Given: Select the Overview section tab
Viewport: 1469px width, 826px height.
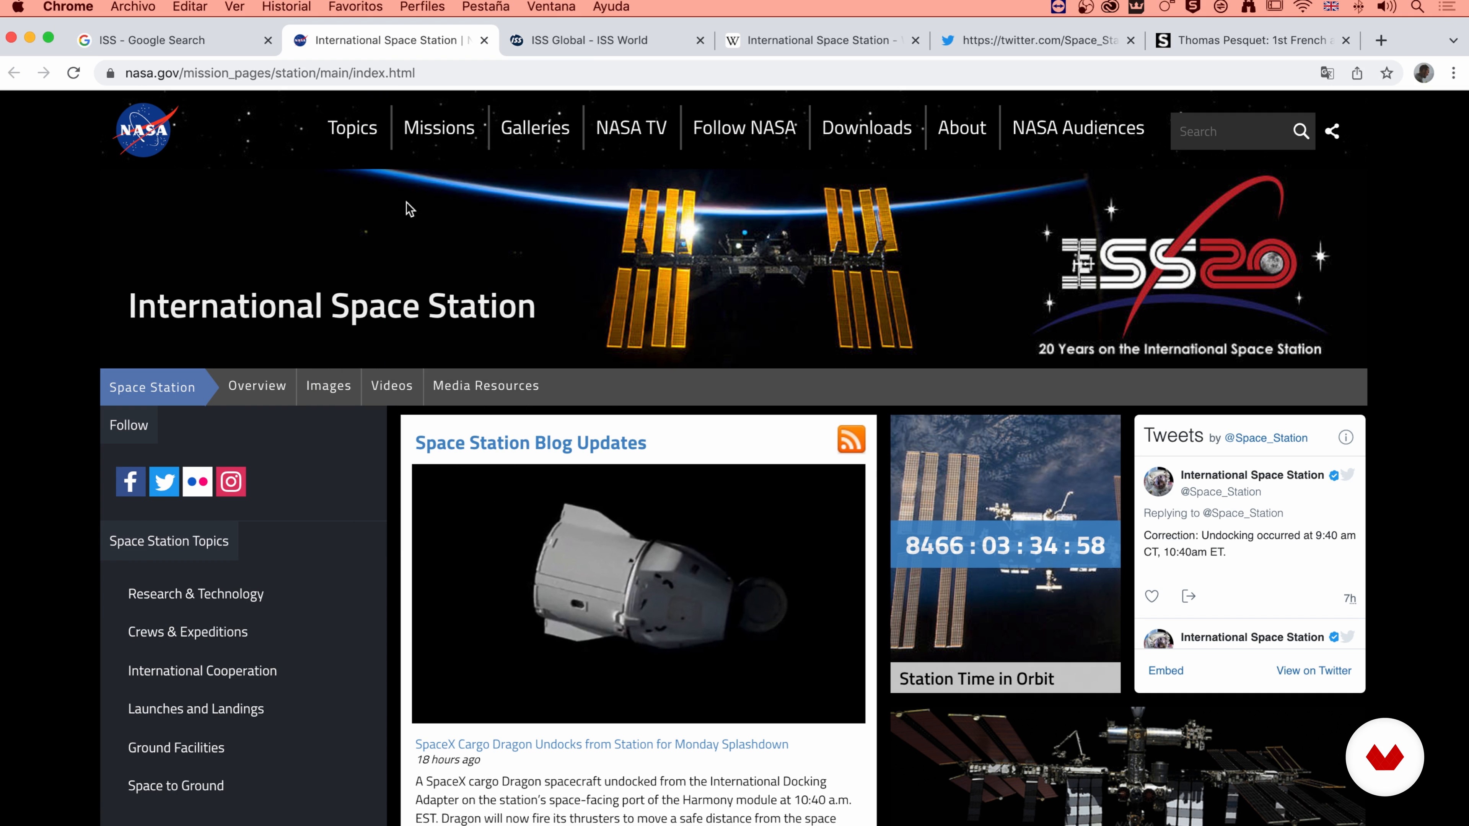Looking at the screenshot, I should pos(257,386).
